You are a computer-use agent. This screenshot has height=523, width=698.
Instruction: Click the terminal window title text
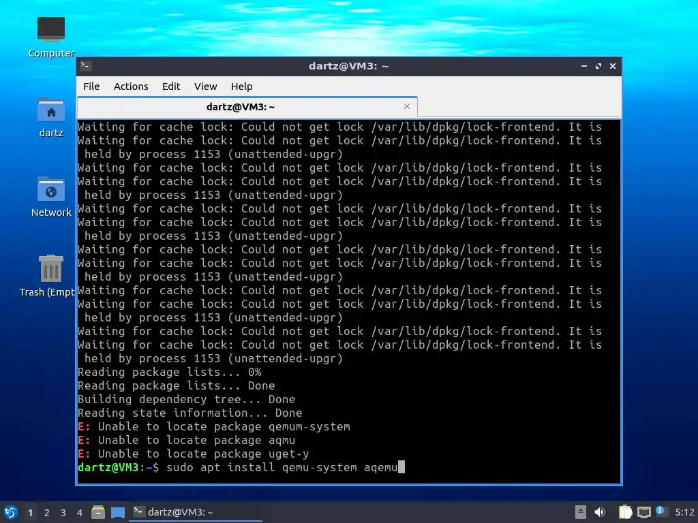pyautogui.click(x=349, y=66)
